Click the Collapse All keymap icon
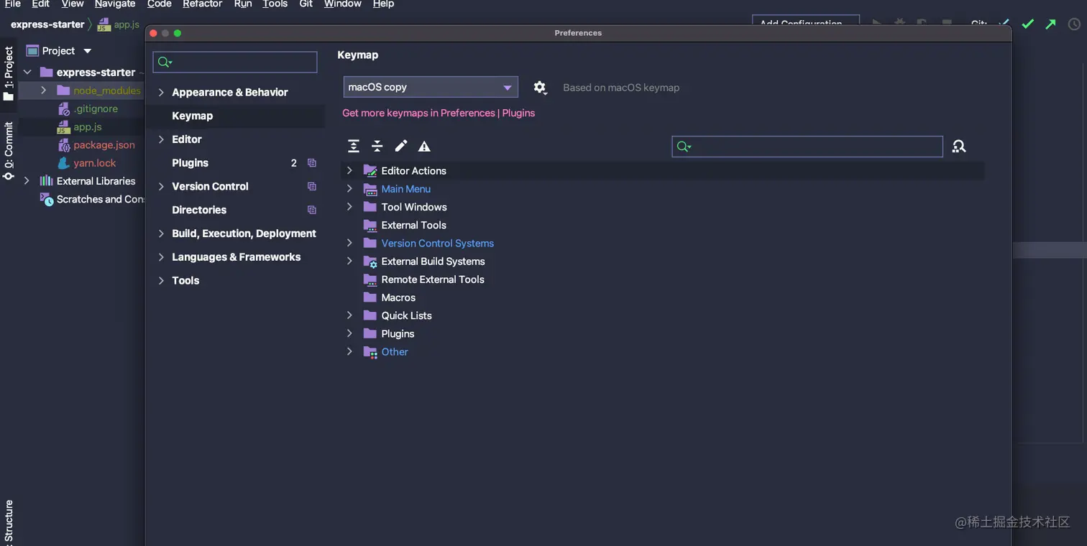The height and width of the screenshot is (546, 1087). point(377,147)
